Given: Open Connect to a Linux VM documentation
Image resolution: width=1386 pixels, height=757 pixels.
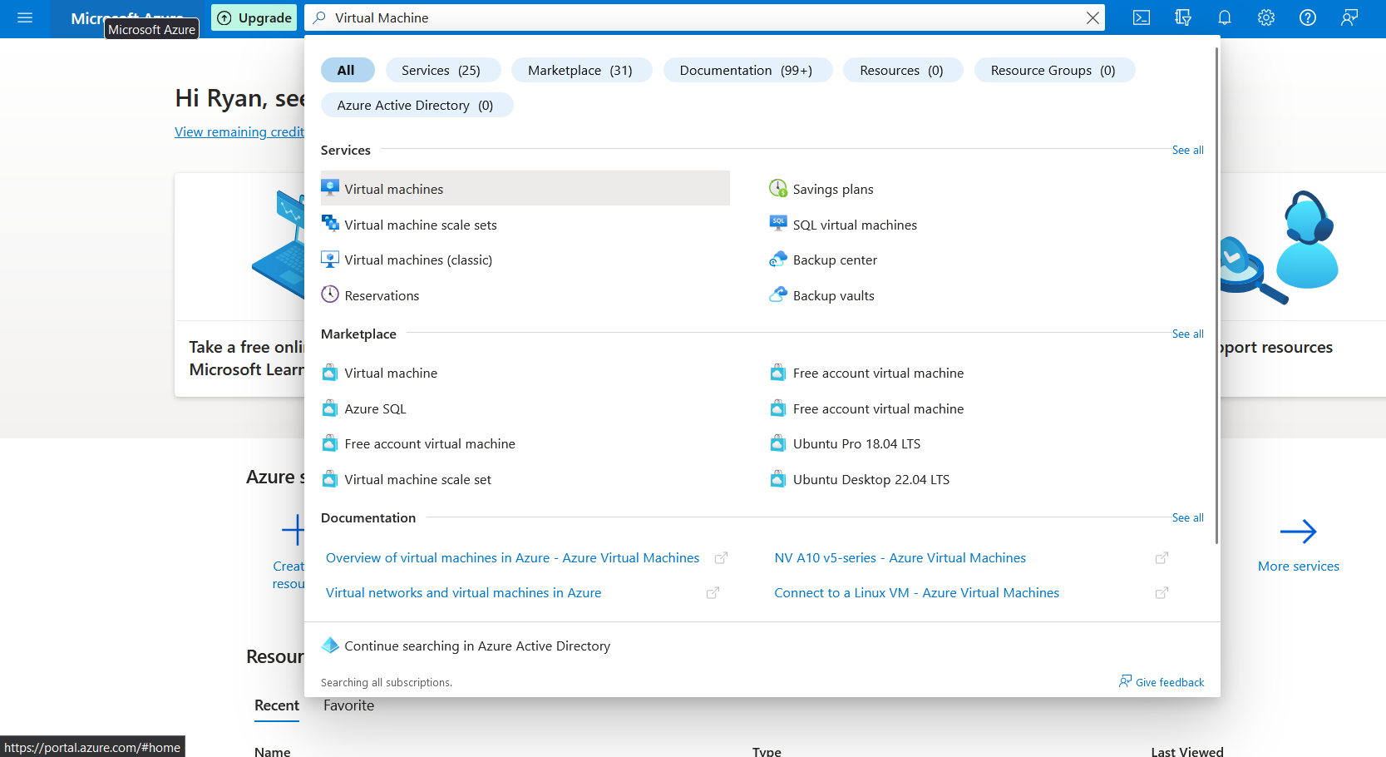Looking at the screenshot, I should (x=917, y=592).
